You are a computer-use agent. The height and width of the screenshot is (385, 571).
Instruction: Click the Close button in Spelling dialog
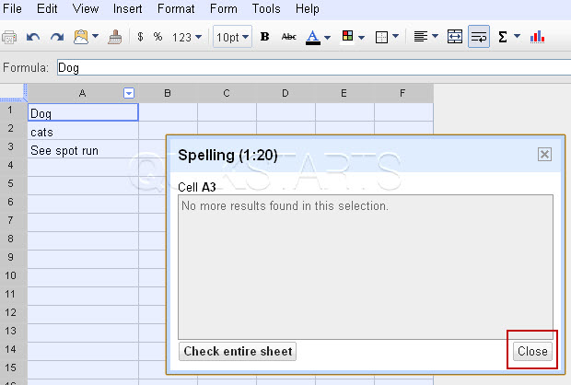[x=532, y=352]
